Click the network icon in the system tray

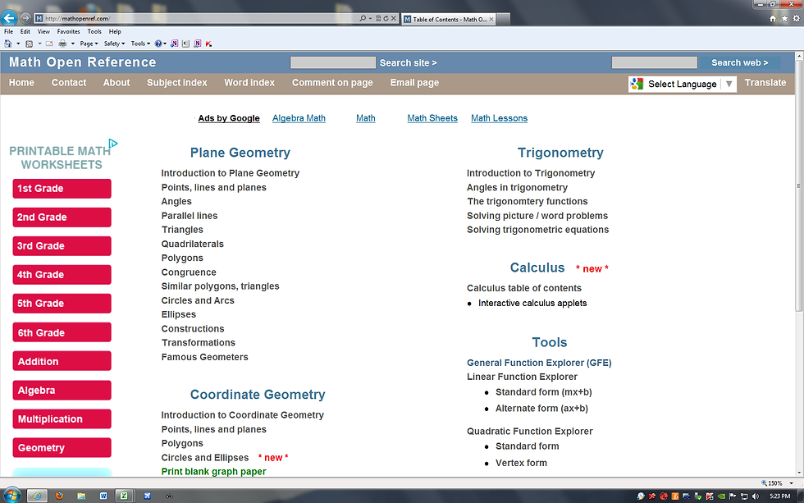744,496
